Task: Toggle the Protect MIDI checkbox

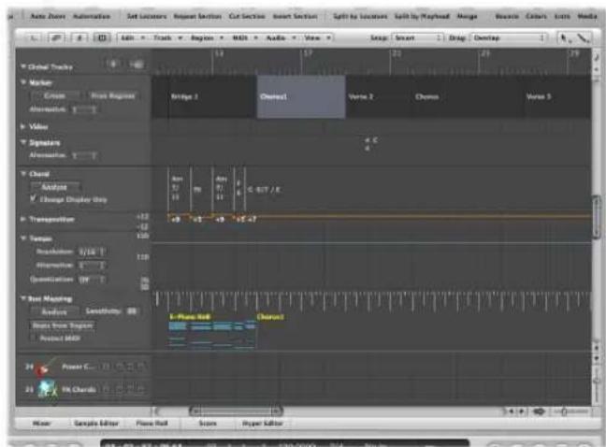Action: (34, 338)
